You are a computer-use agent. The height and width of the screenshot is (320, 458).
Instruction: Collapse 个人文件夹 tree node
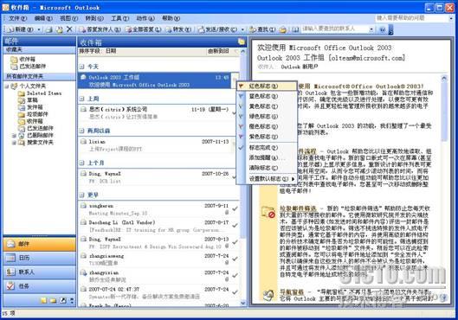6,86
